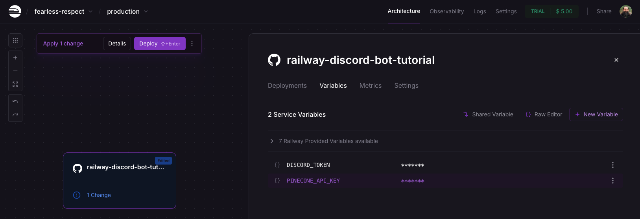The image size is (640, 219).
Task: Close the service details panel
Action: pyautogui.click(x=616, y=60)
